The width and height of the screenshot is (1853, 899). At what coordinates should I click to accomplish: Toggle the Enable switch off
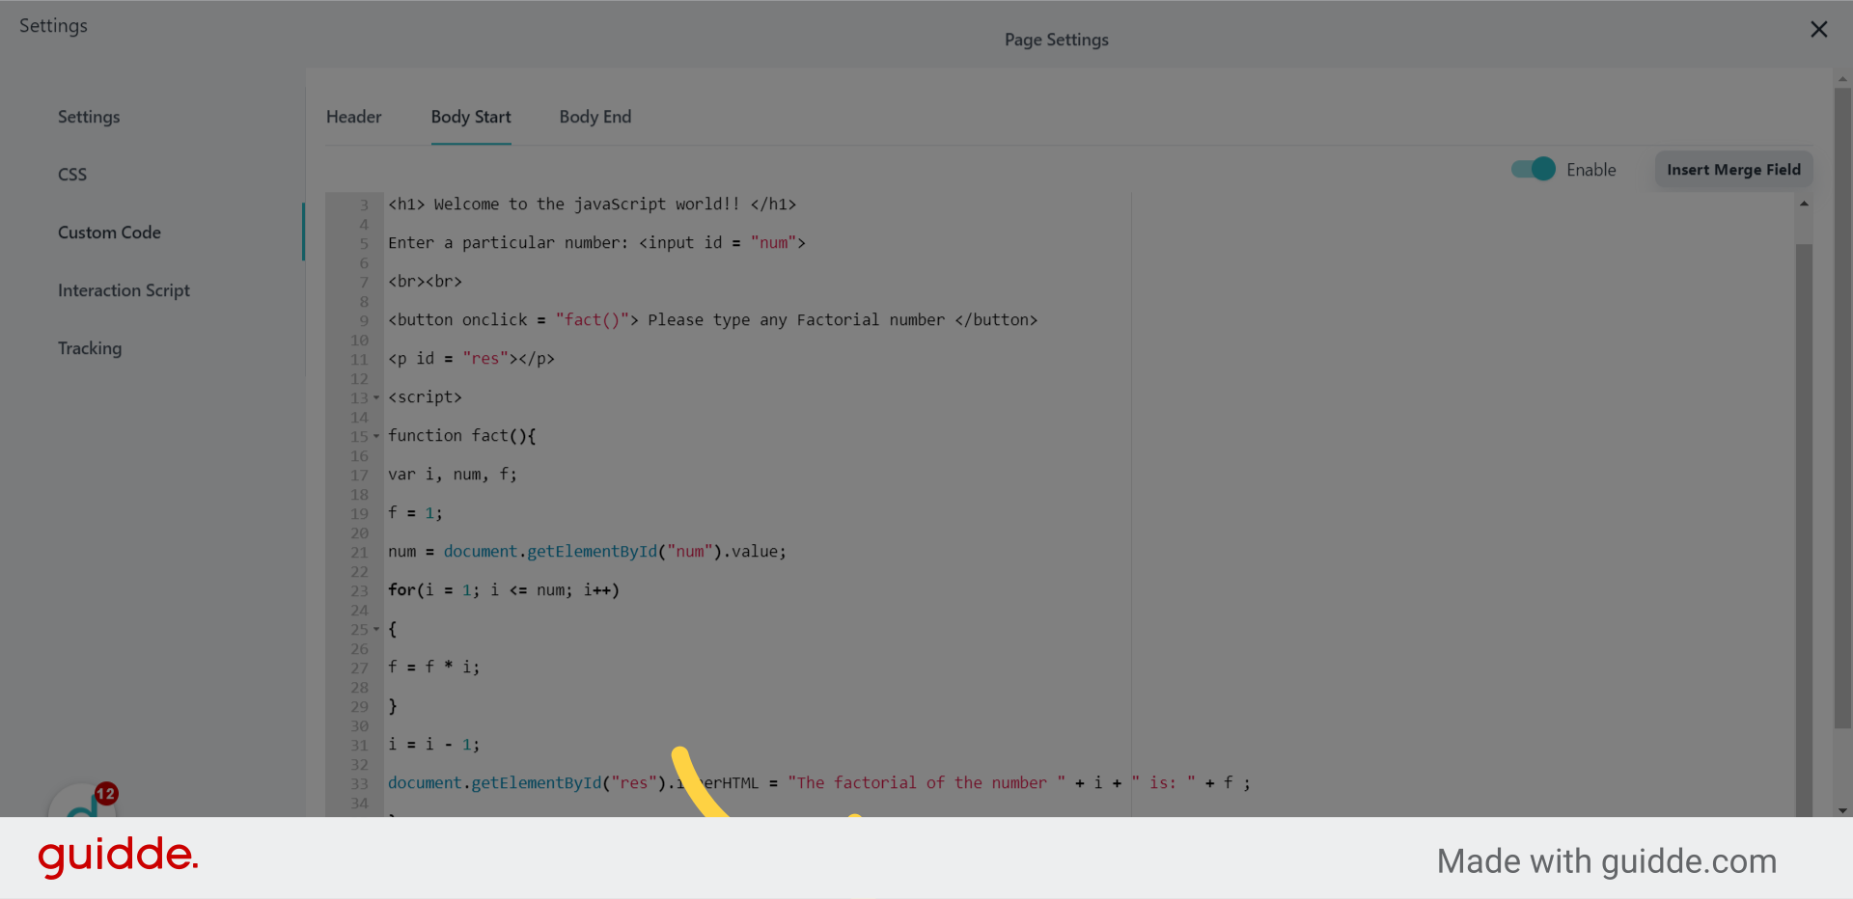point(1533,169)
